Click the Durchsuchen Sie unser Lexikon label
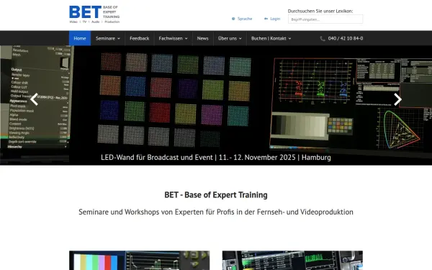The height and width of the screenshot is (270, 432). tap(320, 11)
